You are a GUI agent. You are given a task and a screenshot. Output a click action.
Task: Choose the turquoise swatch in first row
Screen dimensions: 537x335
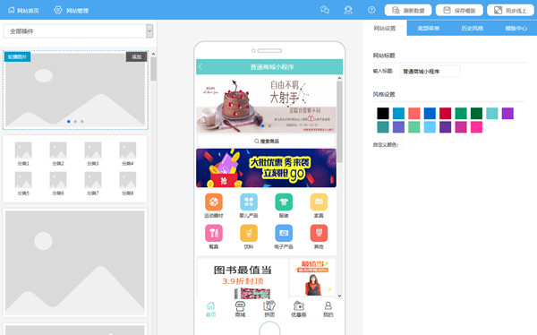(x=491, y=113)
